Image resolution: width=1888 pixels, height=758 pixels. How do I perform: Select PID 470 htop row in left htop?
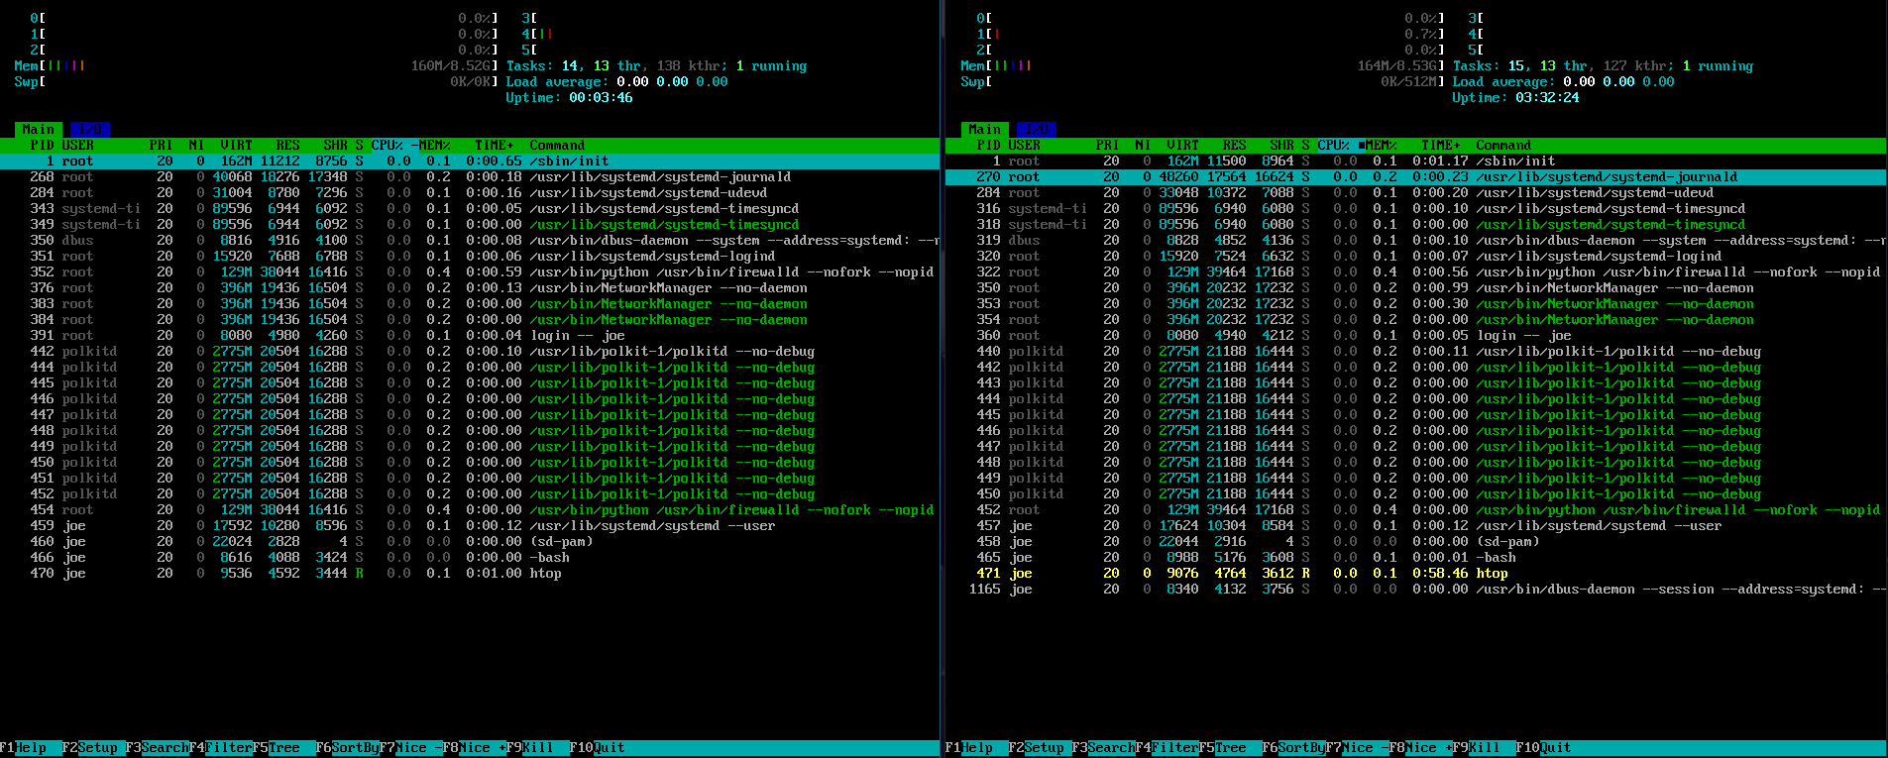[x=470, y=574]
